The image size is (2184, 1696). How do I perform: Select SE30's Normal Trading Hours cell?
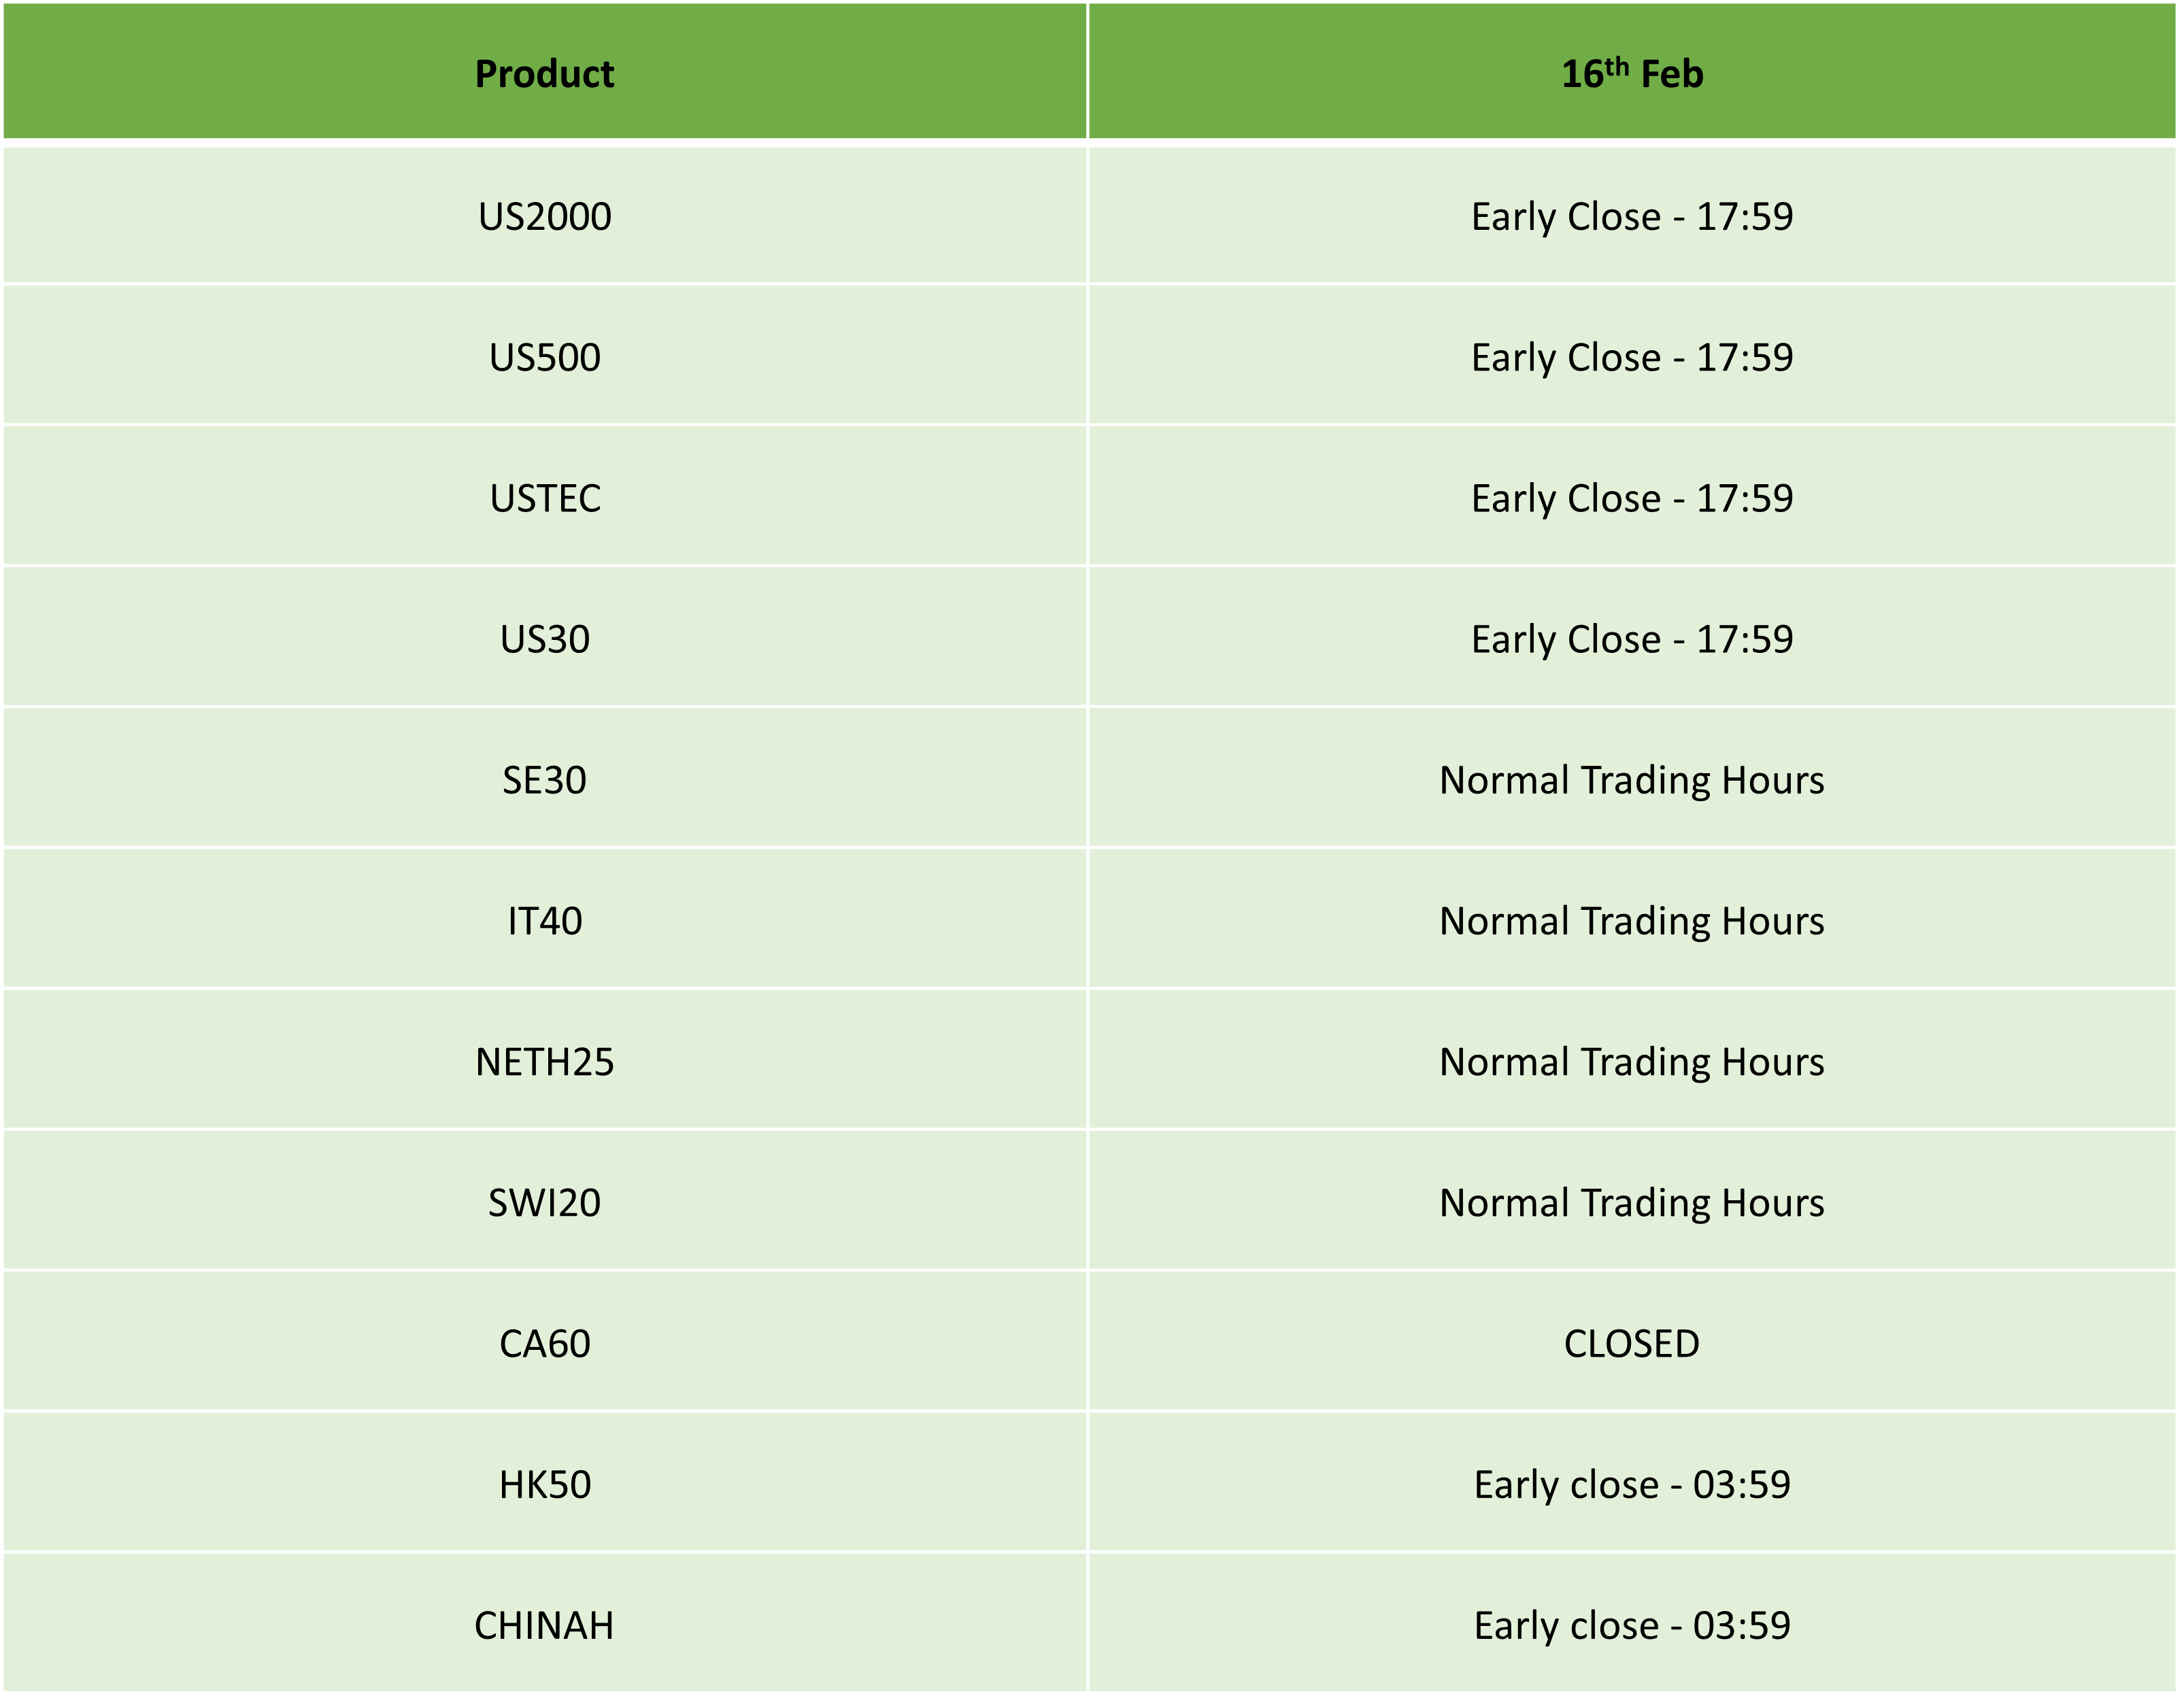(x=1632, y=781)
